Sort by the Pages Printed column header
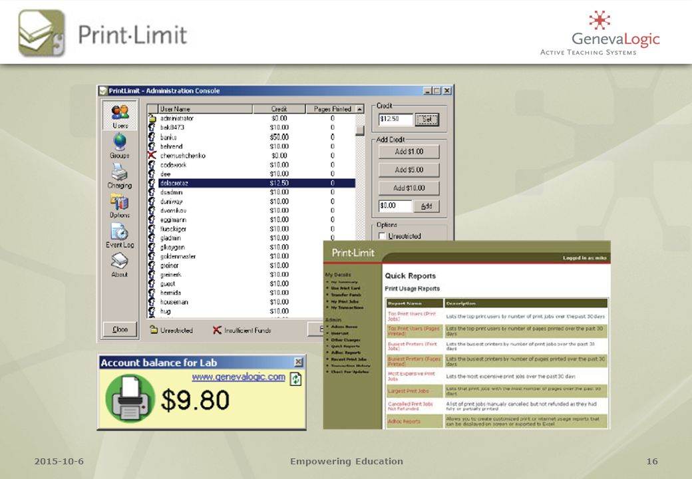This screenshot has width=692, height=479. click(331, 108)
